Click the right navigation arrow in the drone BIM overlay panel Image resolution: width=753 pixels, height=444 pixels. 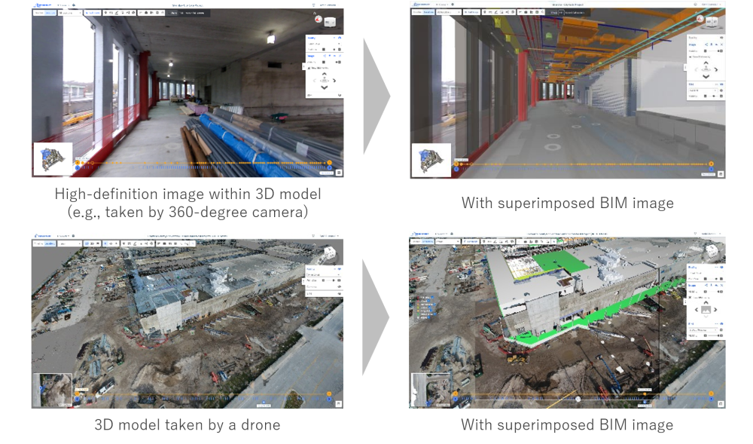pos(715,310)
